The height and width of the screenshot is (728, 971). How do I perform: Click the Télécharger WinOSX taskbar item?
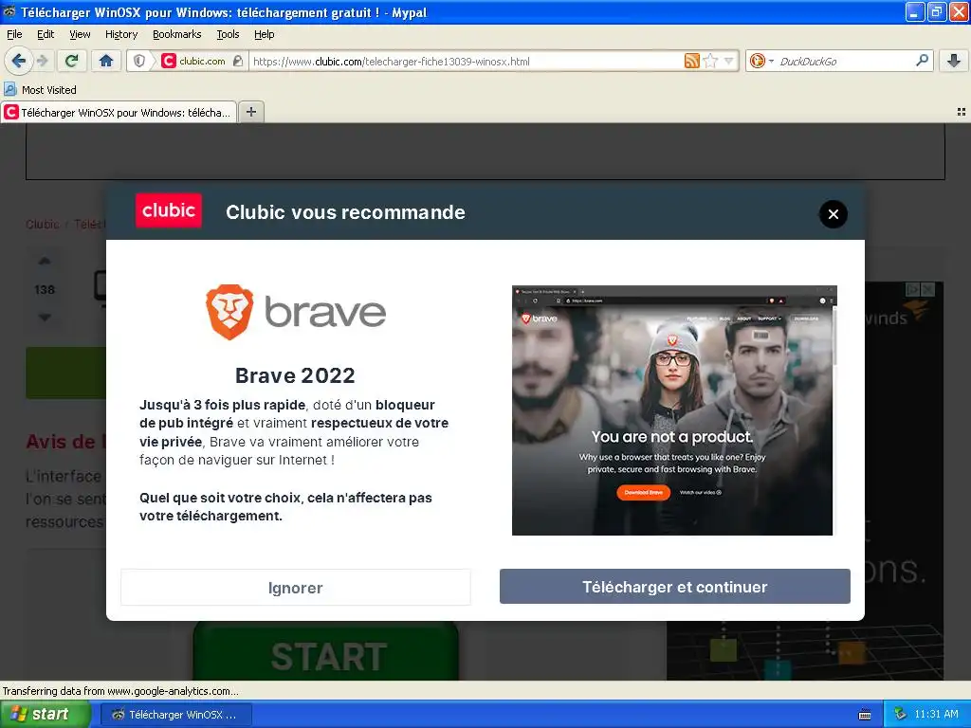click(175, 715)
